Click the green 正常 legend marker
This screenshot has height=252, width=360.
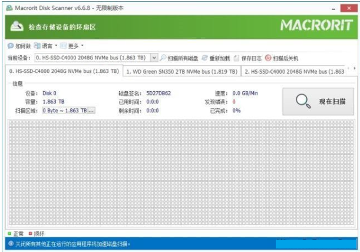[x=9, y=234]
